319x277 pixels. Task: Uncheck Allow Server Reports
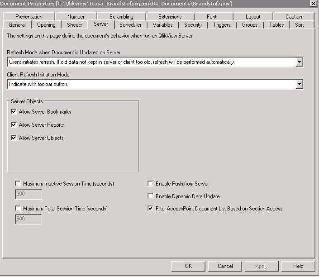coord(14,124)
